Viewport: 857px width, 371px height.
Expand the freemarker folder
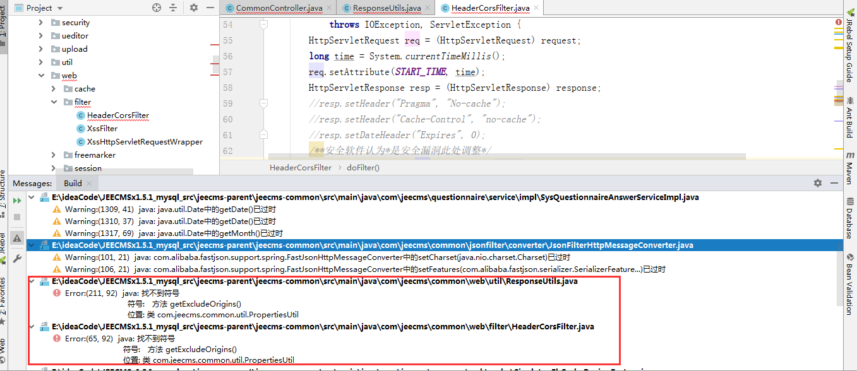click(x=54, y=155)
